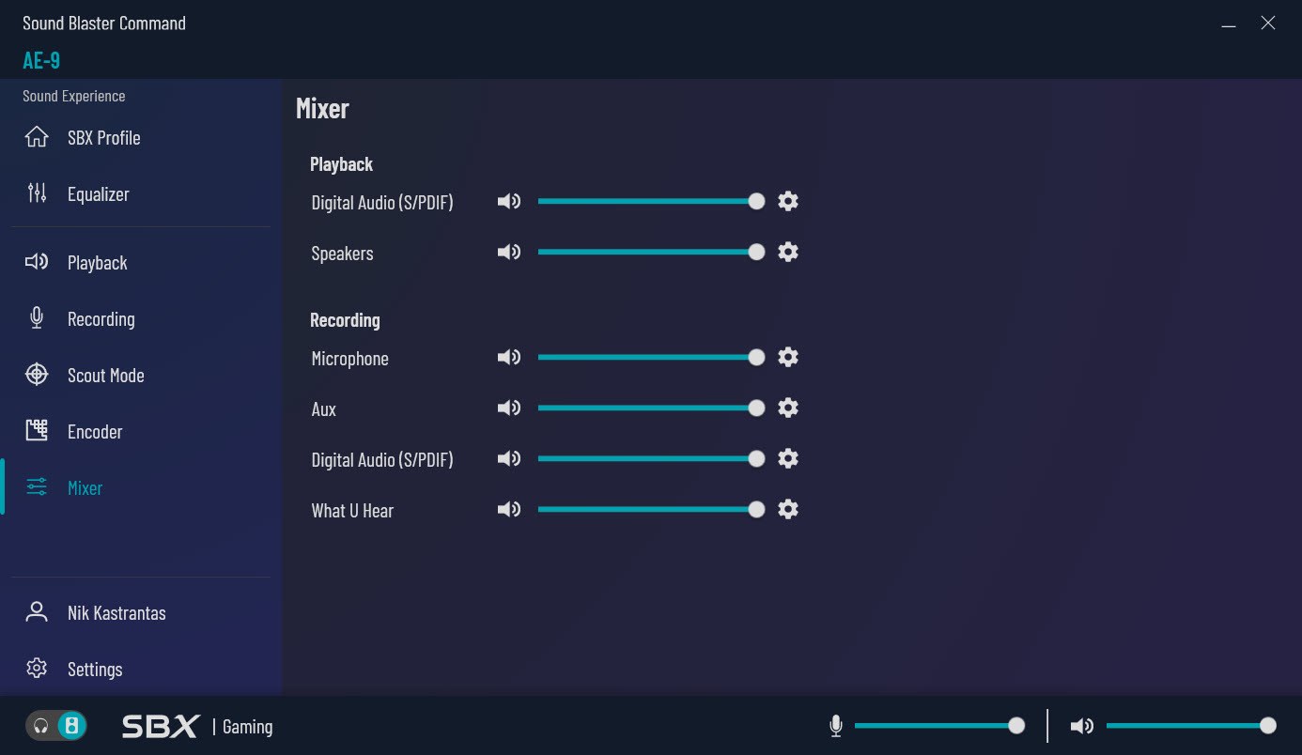The image size is (1302, 755).
Task: Minimize the Sound Blaster Command window
Action: click(x=1229, y=24)
